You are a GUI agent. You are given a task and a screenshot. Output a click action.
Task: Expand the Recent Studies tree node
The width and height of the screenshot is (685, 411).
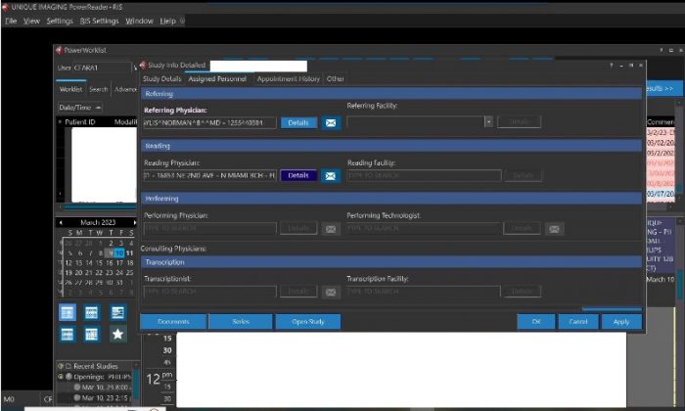61,366
